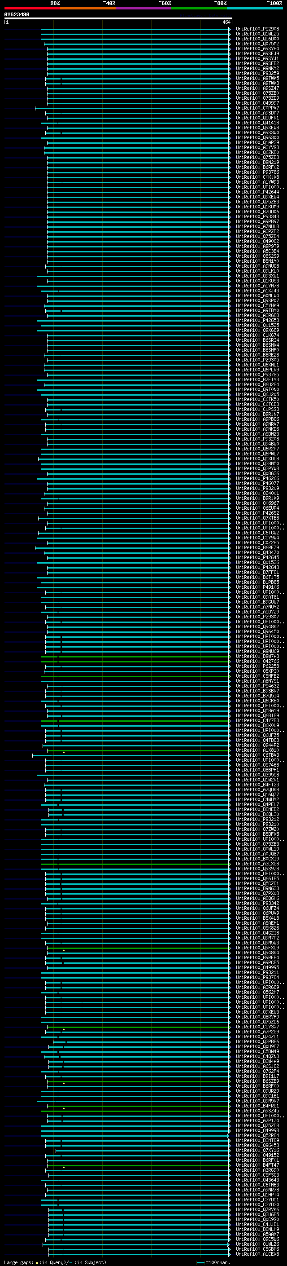This screenshot has width=287, height=1266.
Task: Click the white query sequence bar
Action: (118, 19)
